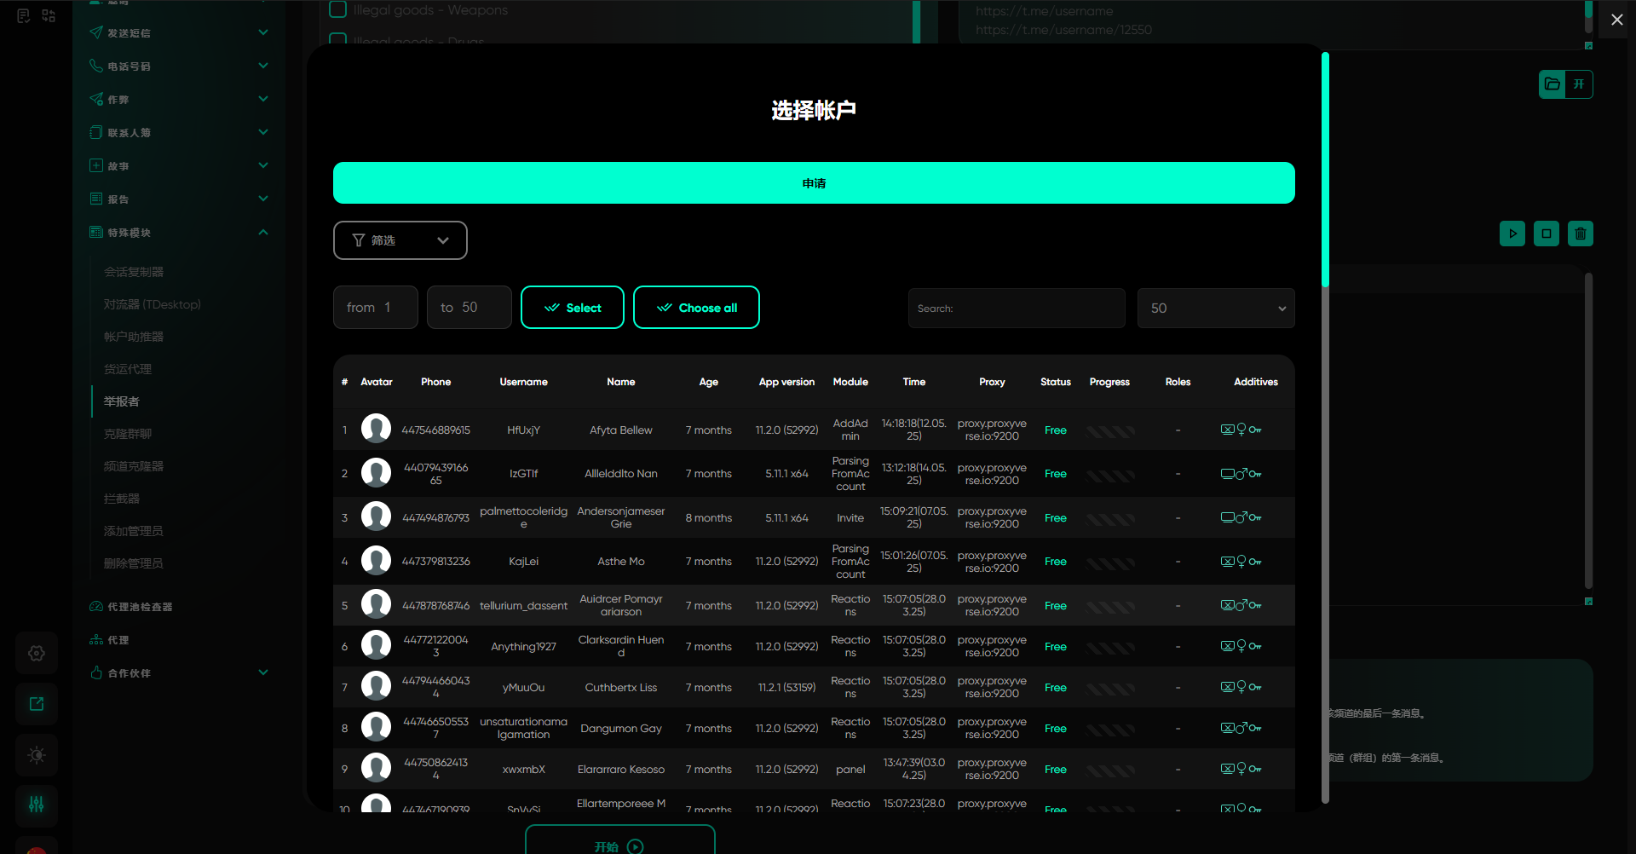
Task: Click the green play icon button
Action: click(x=1512, y=234)
